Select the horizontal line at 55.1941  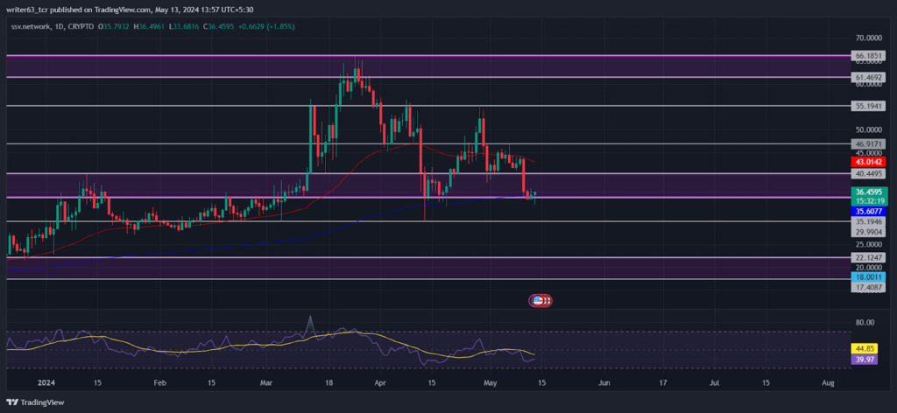point(429,106)
